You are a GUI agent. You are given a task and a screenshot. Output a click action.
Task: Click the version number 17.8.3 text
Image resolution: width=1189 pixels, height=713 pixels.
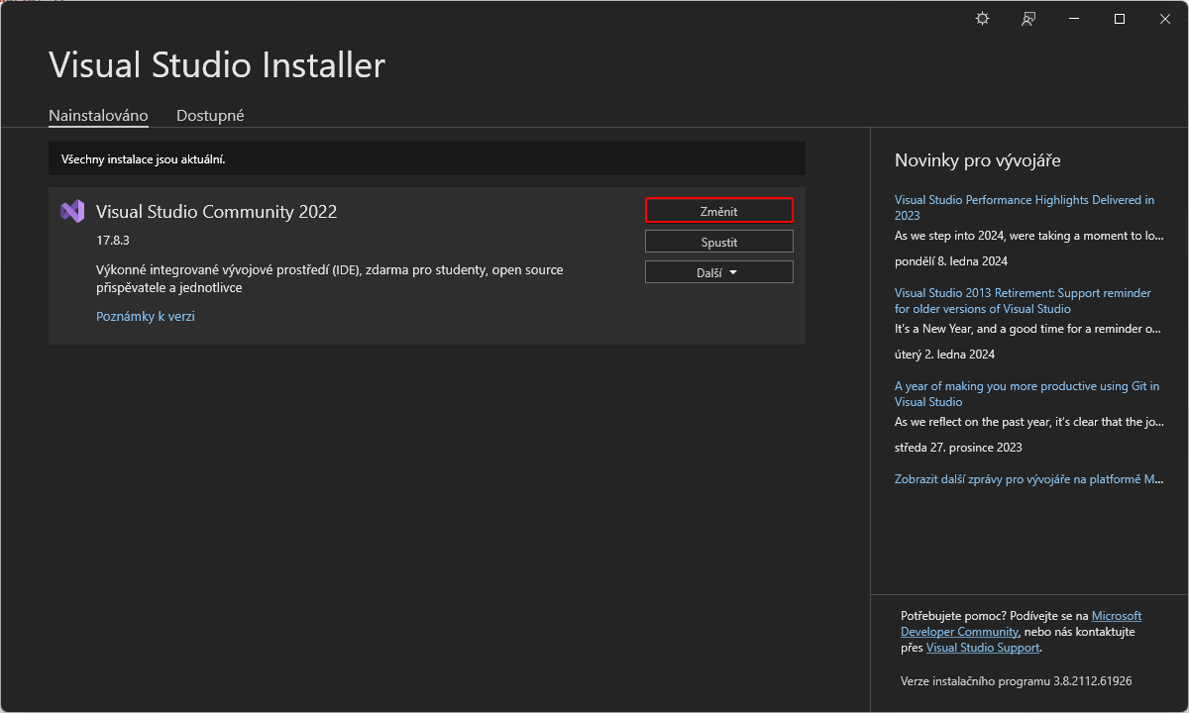tap(113, 241)
